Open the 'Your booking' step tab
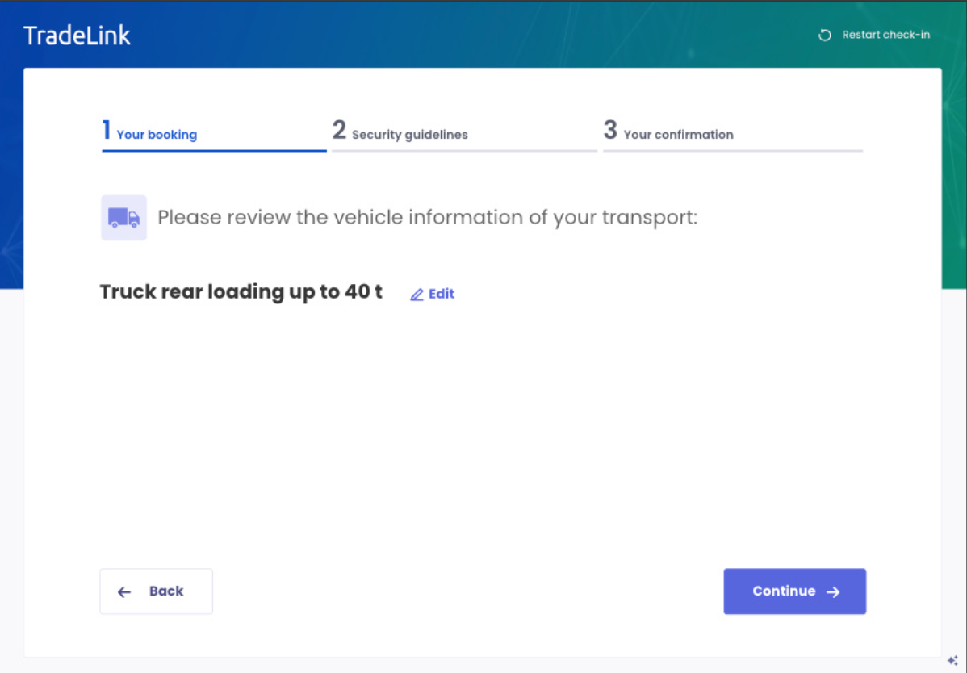Screen dimensions: 967x673 coord(157,135)
